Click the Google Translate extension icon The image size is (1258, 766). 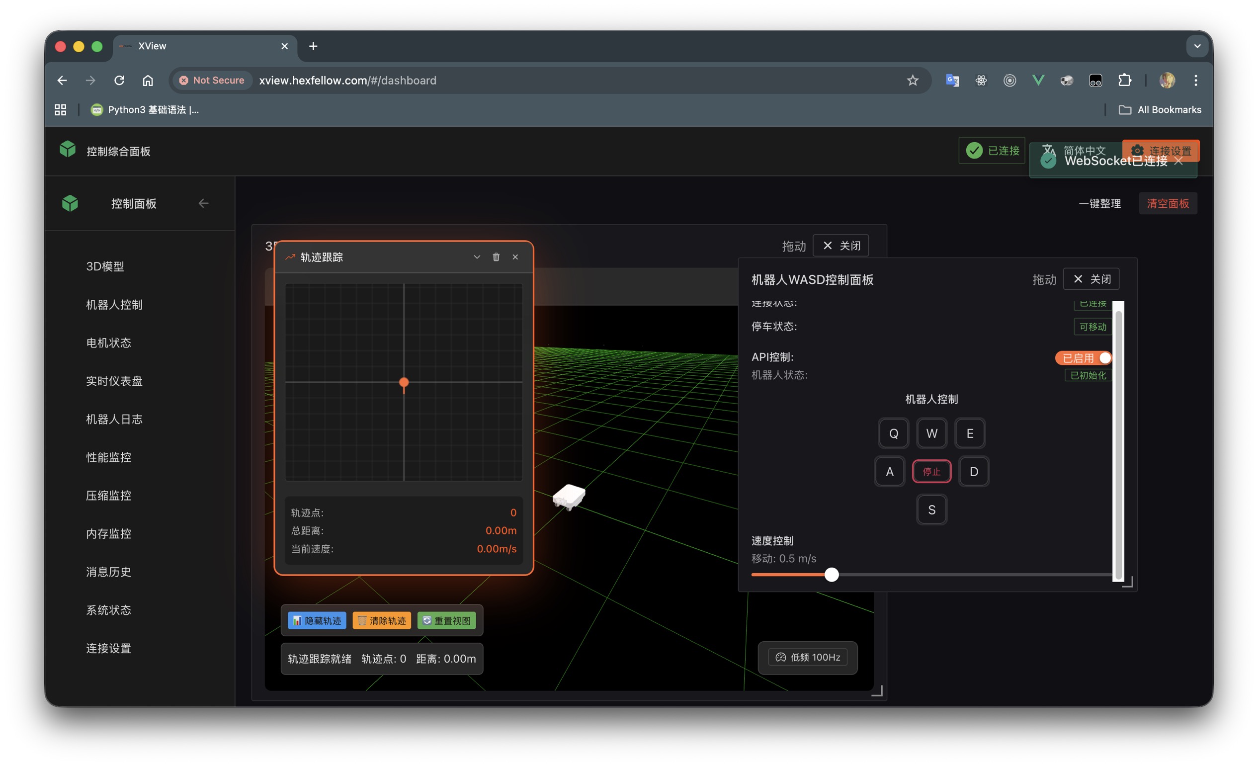(952, 80)
